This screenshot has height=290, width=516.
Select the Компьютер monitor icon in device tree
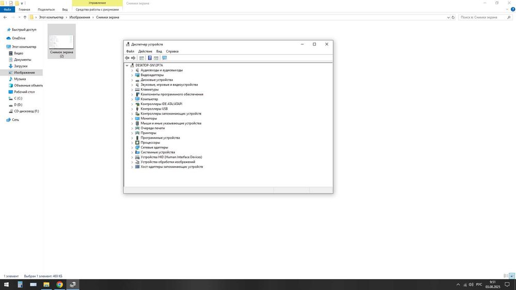(x=137, y=99)
